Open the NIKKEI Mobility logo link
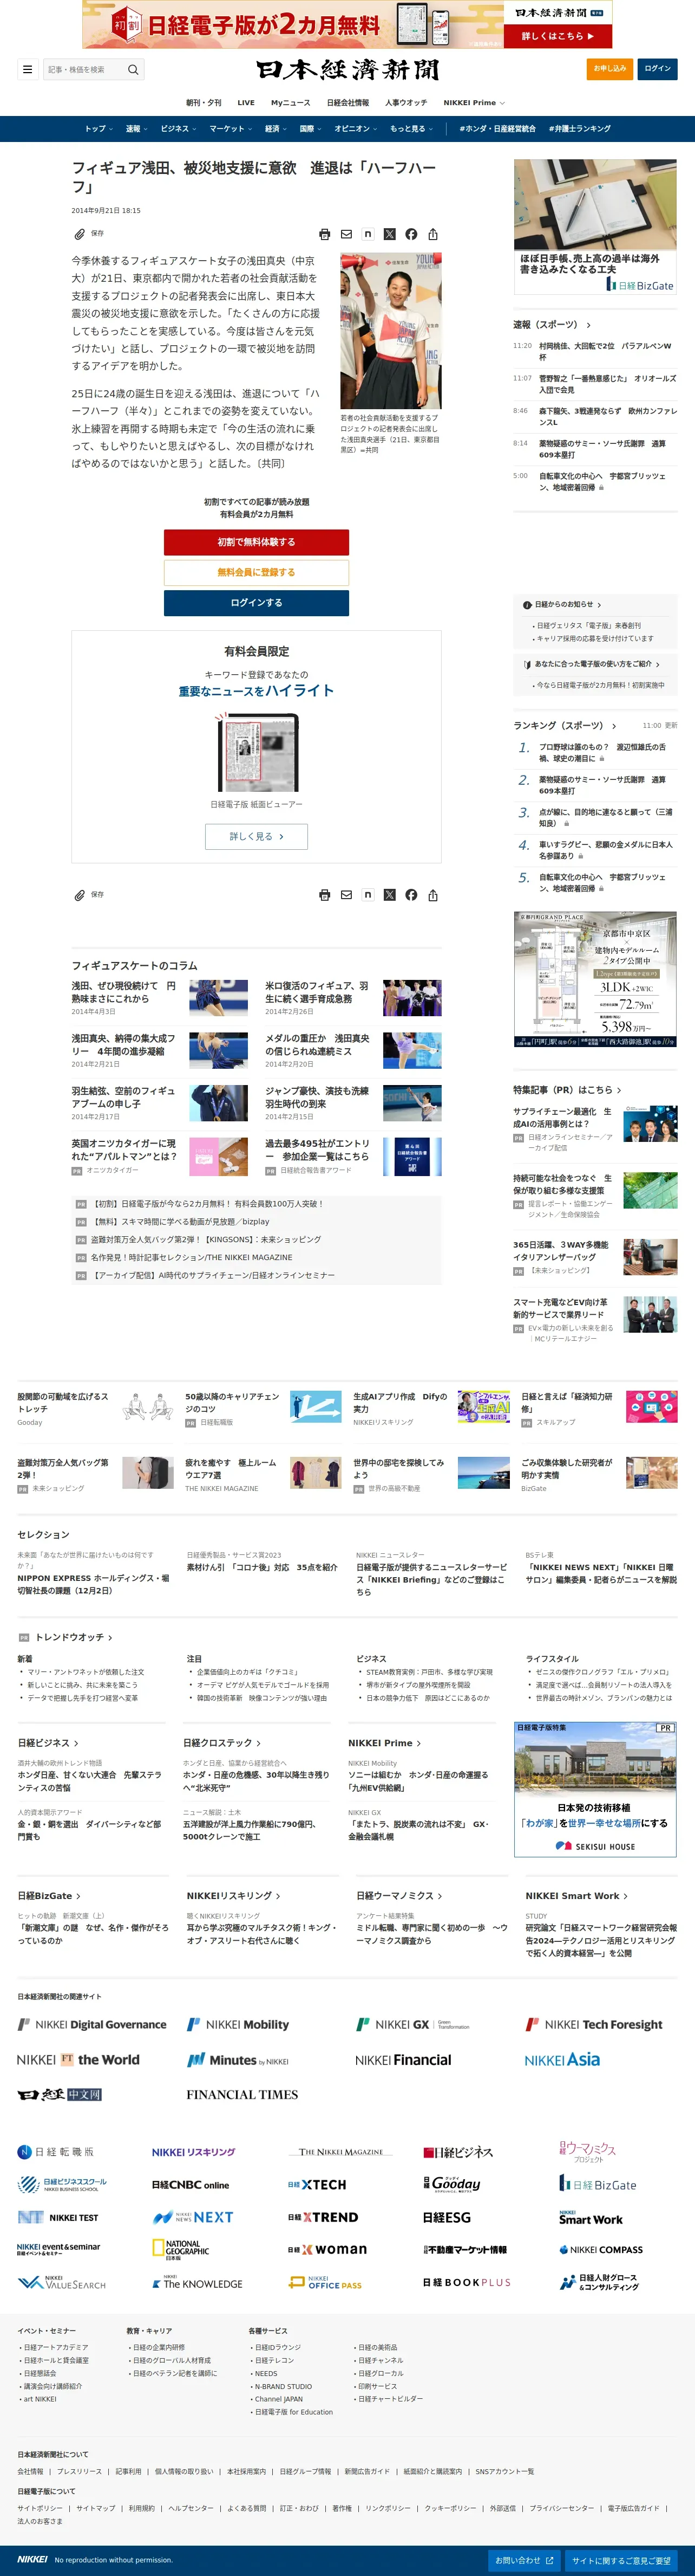 click(238, 2025)
